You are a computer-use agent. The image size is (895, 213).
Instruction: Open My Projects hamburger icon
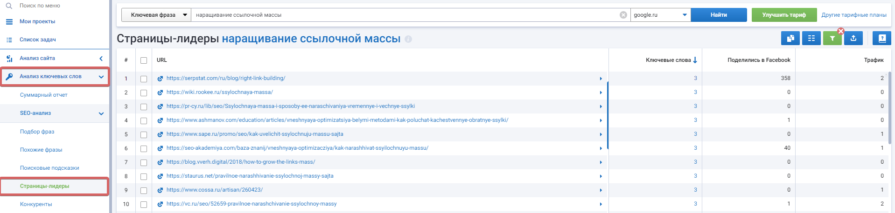[9, 21]
